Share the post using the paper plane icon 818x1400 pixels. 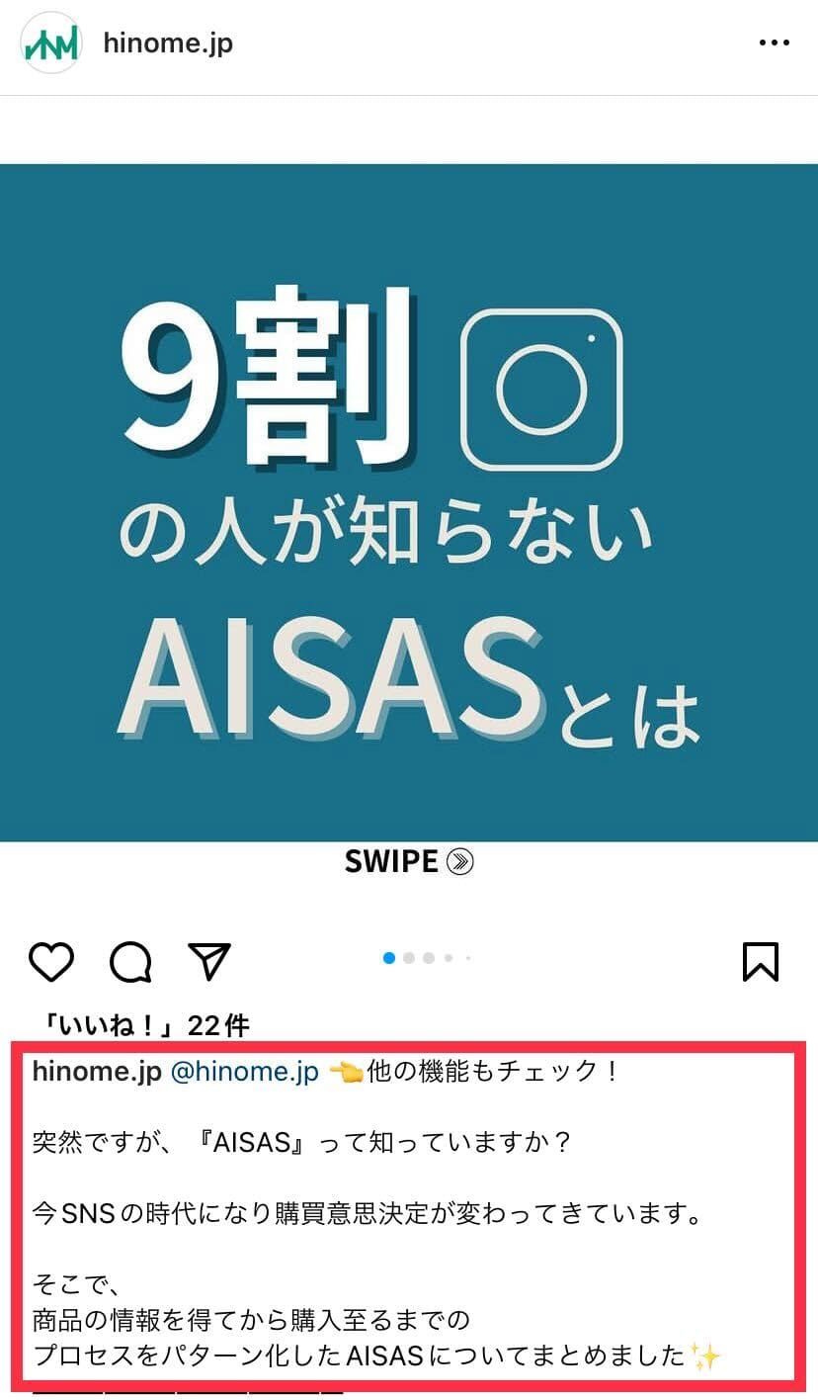pos(208,961)
